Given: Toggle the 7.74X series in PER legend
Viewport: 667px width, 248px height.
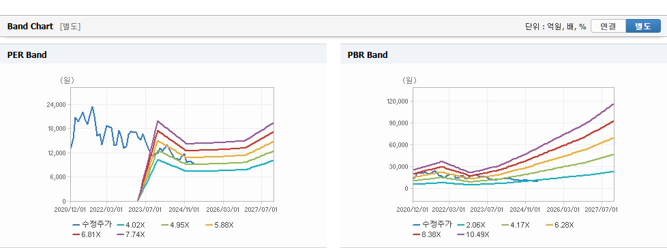Looking at the screenshot, I should [132, 234].
